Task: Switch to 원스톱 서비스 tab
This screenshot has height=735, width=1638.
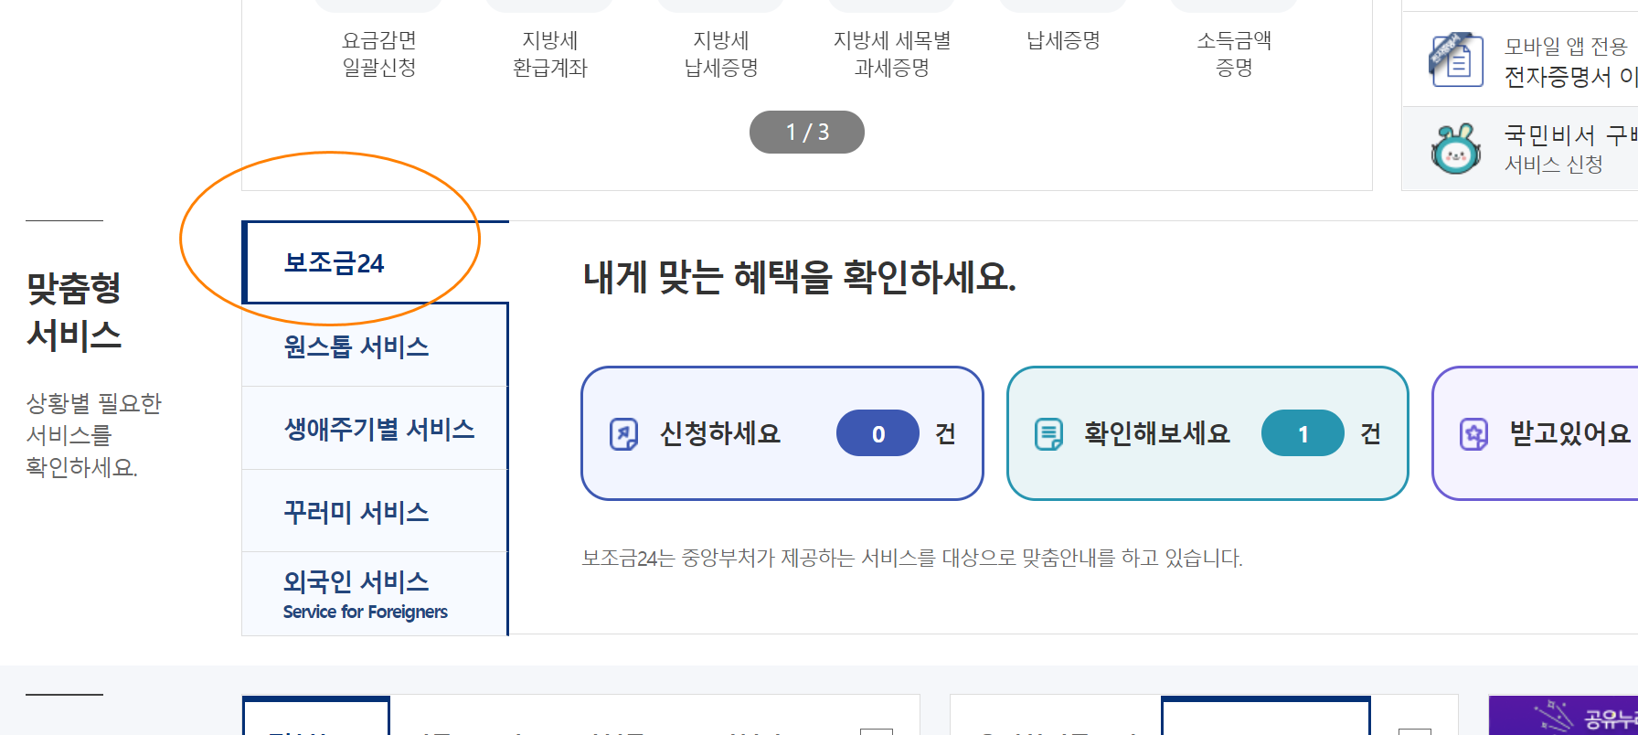Action: coord(375,346)
